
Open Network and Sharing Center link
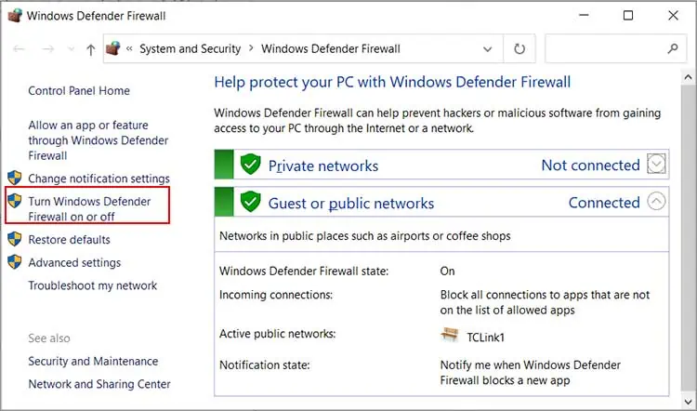pos(99,384)
